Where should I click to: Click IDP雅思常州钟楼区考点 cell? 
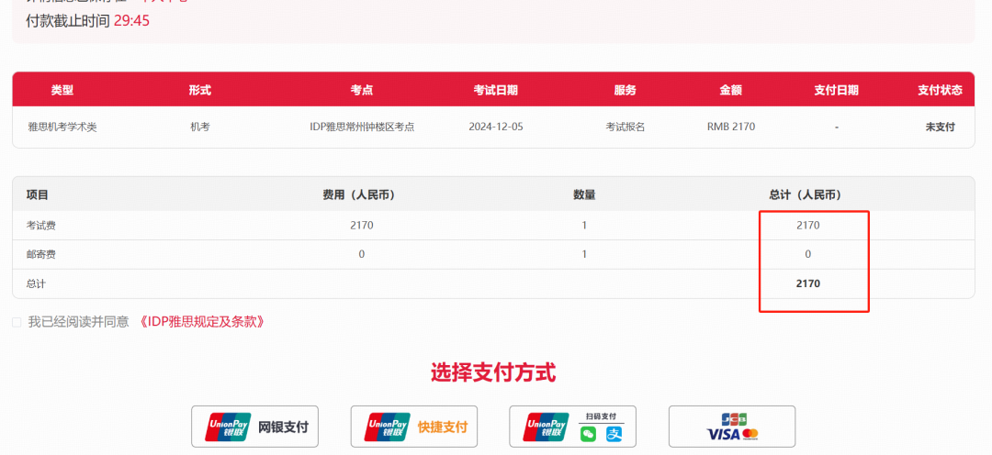tap(362, 127)
